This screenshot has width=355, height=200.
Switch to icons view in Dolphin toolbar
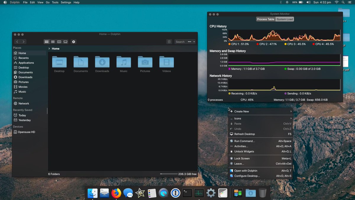(46, 42)
